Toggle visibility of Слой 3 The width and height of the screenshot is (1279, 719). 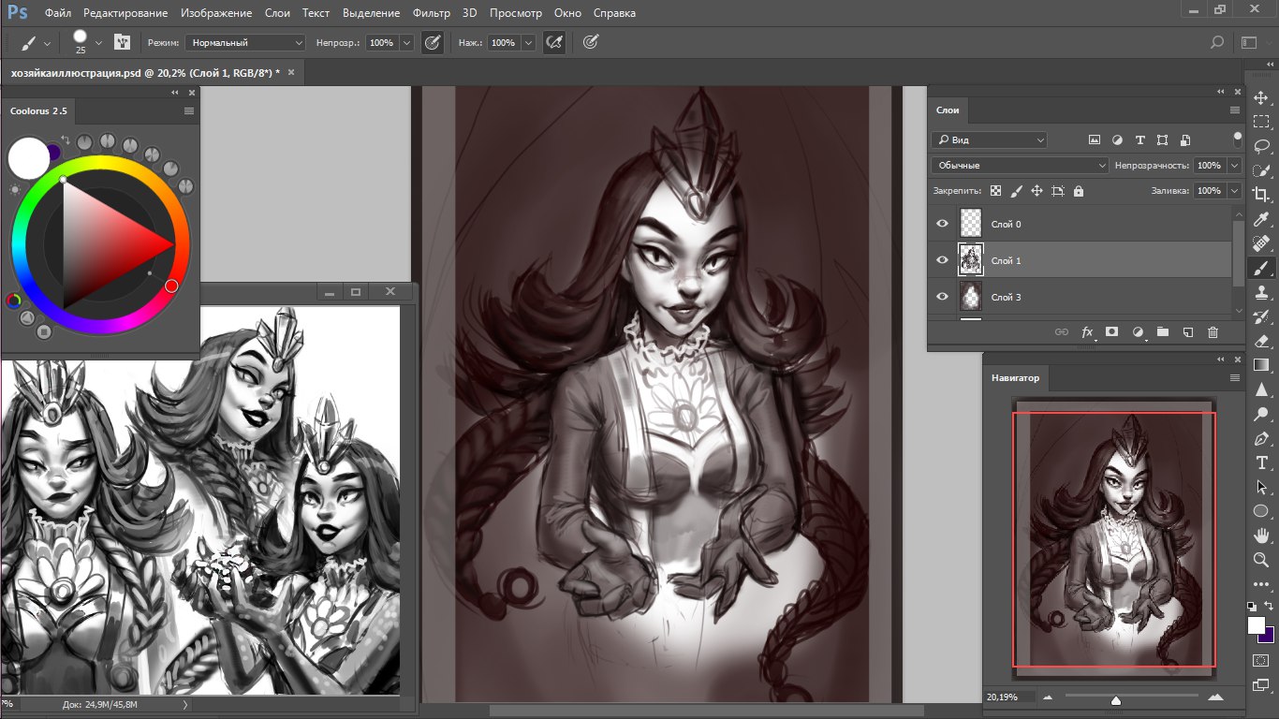943,298
